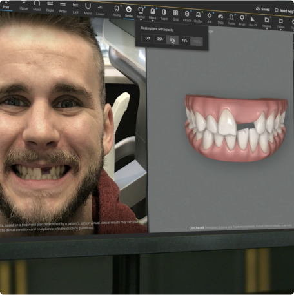Switch to the Upper jaw view
Viewport: 294px width, 295px height.
point(24,6)
